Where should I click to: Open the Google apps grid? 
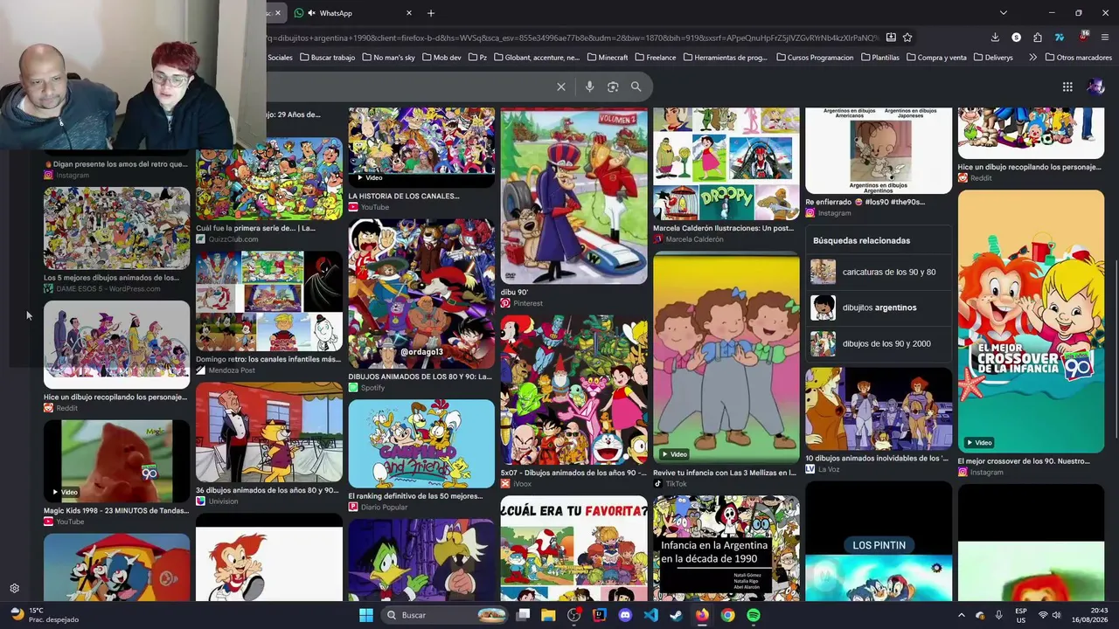1067,86
